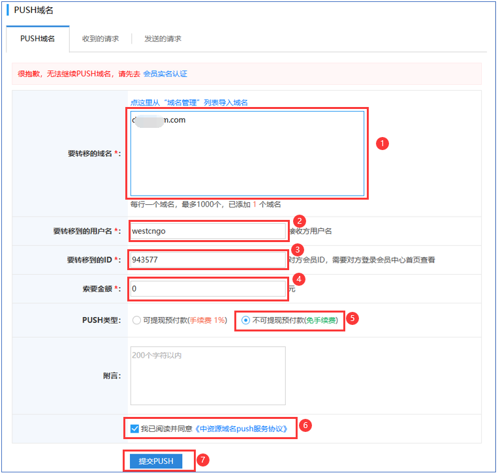
Task: Switch to the 收到的请求 tab
Action: [x=101, y=38]
